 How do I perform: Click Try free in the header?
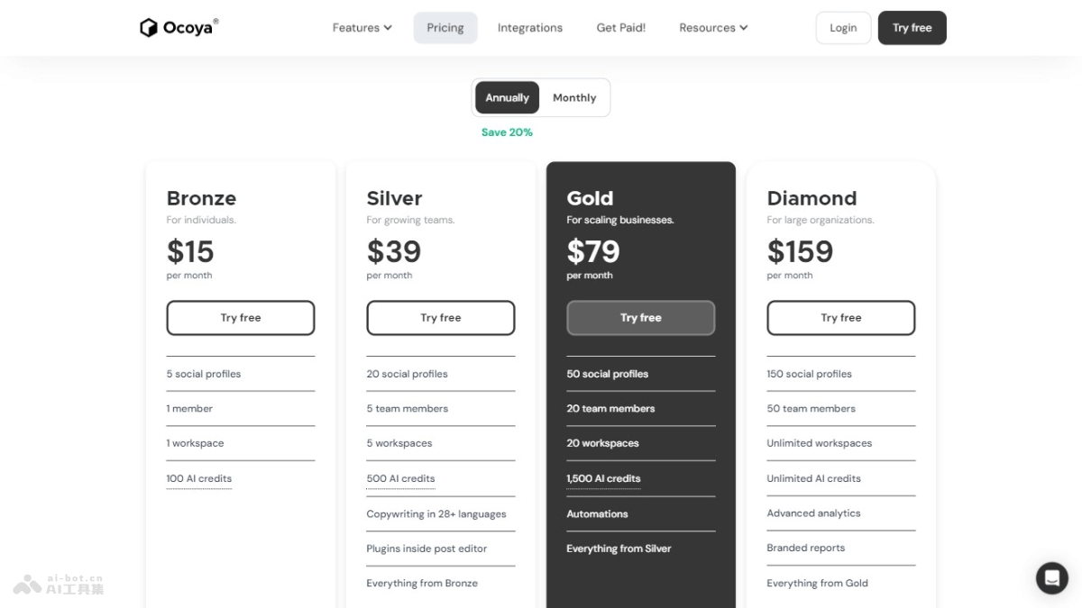(912, 28)
